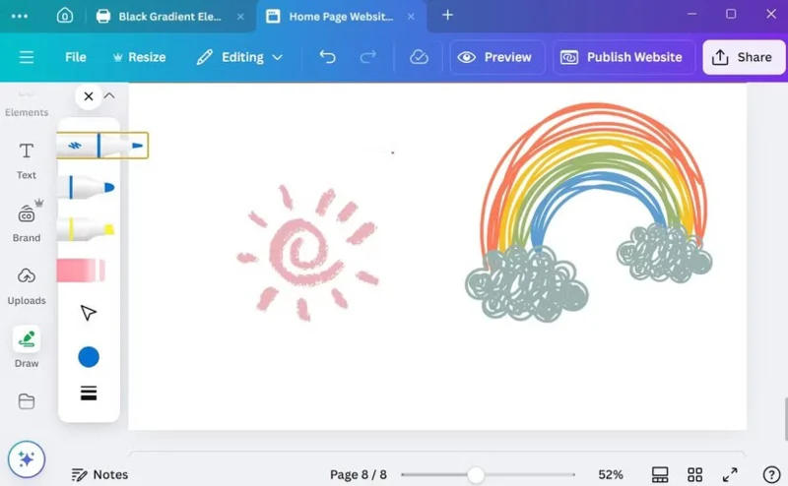Toggle grid view of pages
Image resolution: width=788 pixels, height=486 pixels.
694,474
